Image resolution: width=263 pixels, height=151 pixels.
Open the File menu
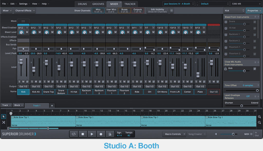click(x=5, y=4)
